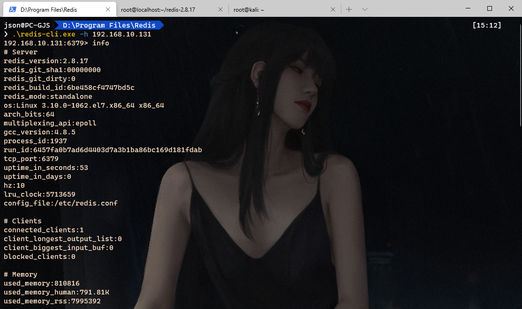Click the 192.168.10.131:6379> info prompt line
Viewport: 522px width, 309px height.
pos(56,43)
